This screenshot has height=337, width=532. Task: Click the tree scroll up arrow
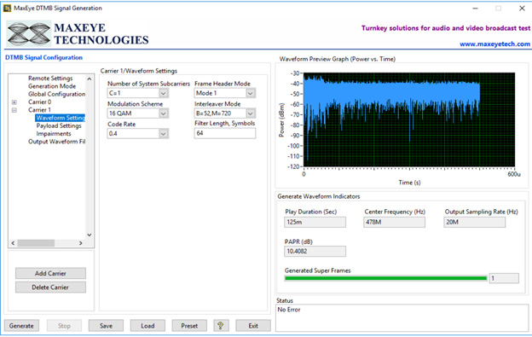point(90,78)
